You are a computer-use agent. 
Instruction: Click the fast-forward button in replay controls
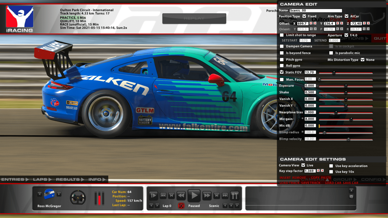click(x=207, y=195)
